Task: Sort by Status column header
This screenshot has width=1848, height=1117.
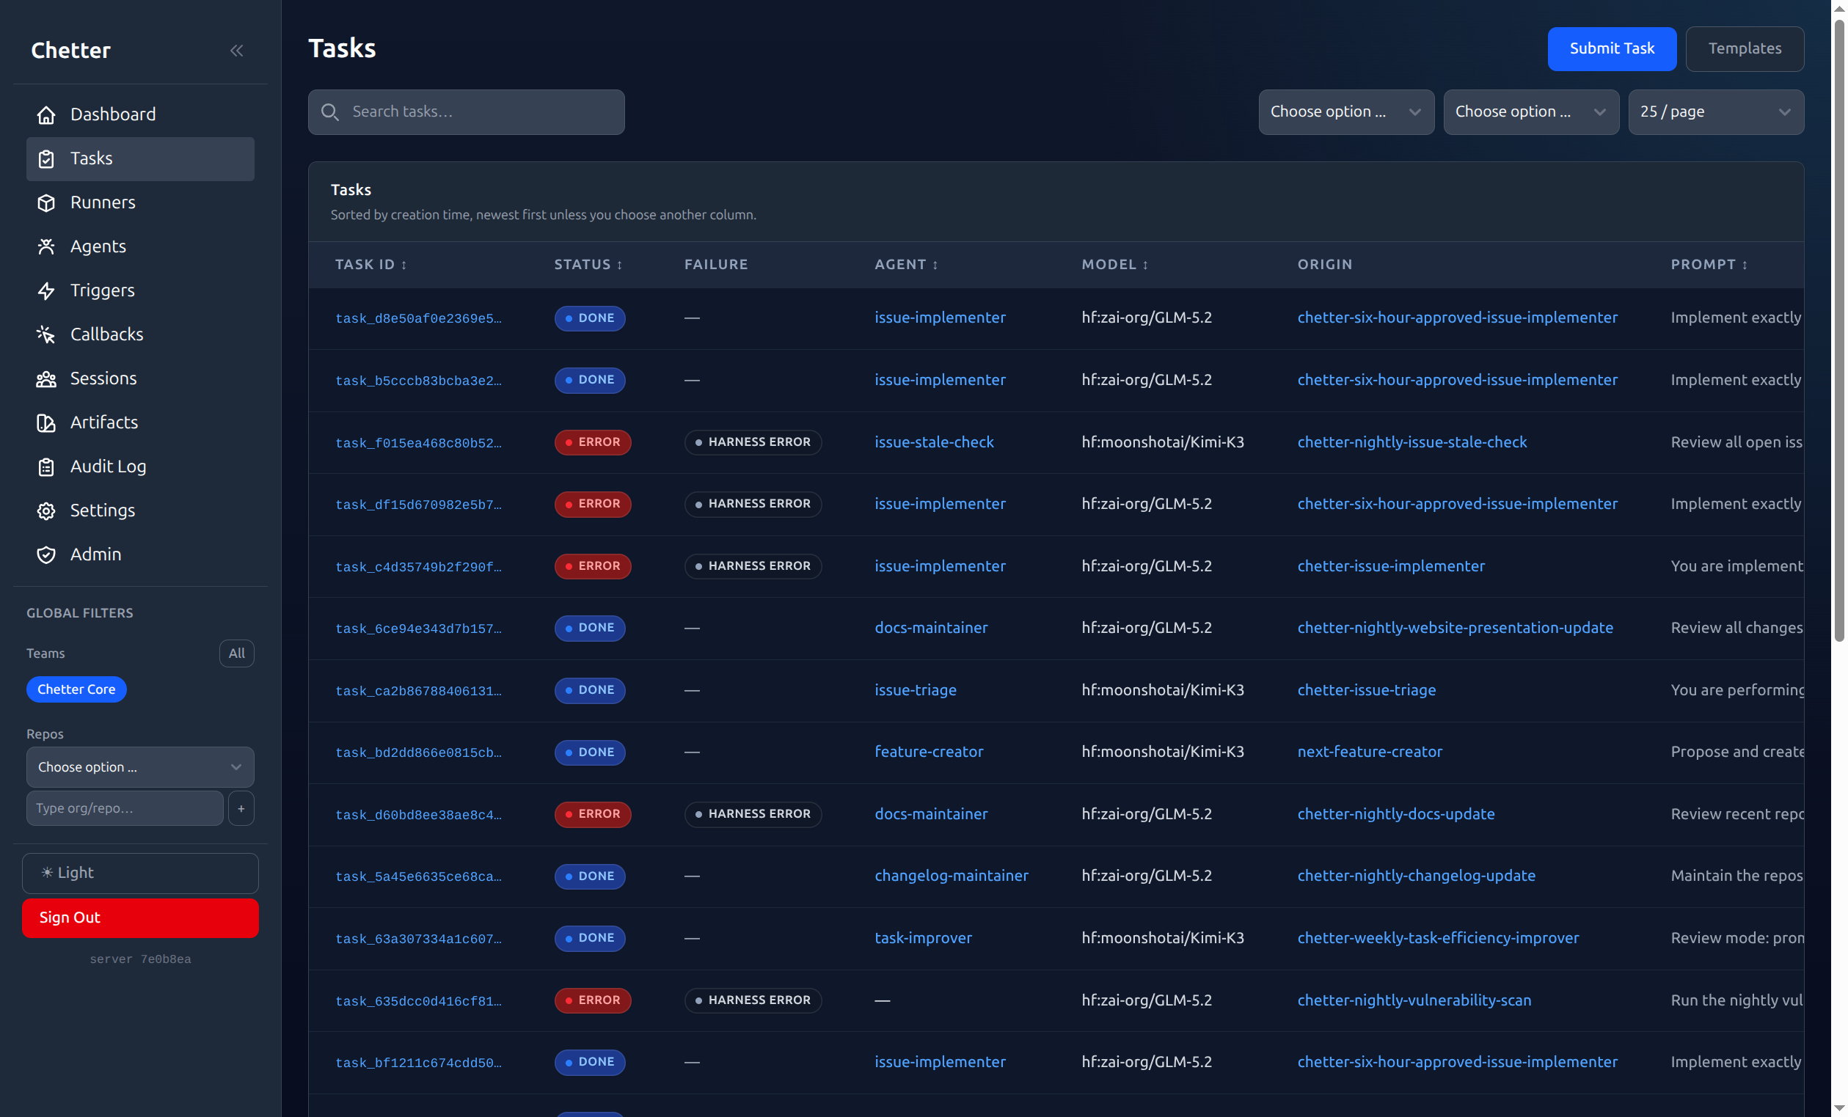Action: pos(589,265)
